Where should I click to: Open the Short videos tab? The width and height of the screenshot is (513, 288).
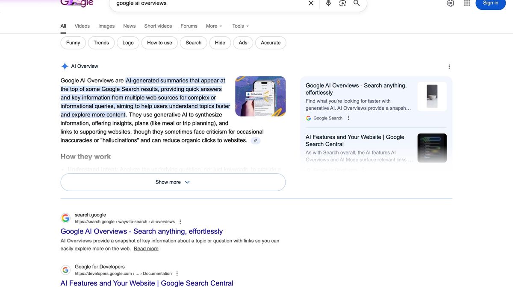click(158, 26)
